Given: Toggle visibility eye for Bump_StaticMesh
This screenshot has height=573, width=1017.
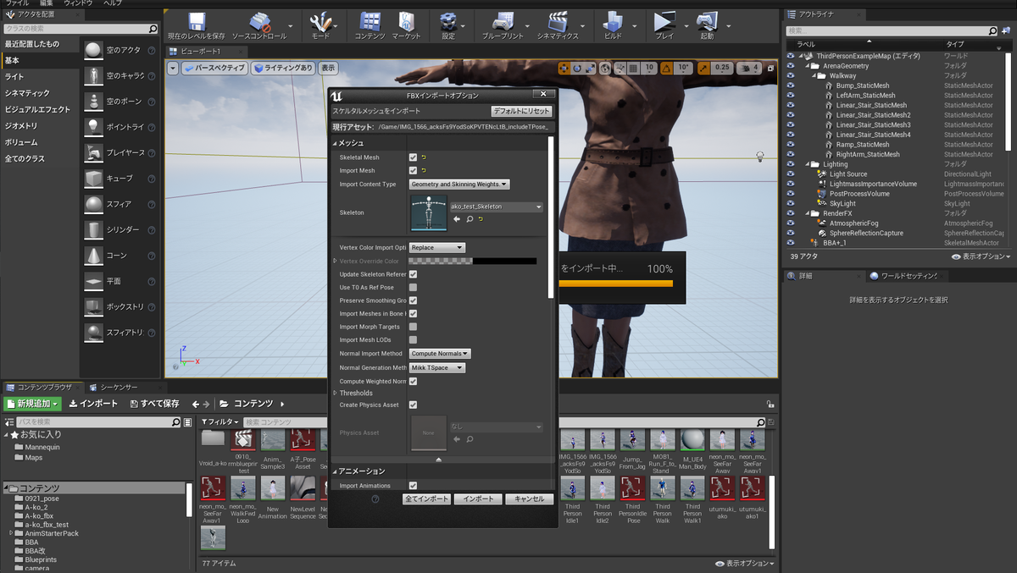Looking at the screenshot, I should (x=791, y=85).
